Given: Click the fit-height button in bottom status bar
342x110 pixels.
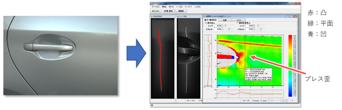Looking at the screenshot, I should tap(287, 100).
